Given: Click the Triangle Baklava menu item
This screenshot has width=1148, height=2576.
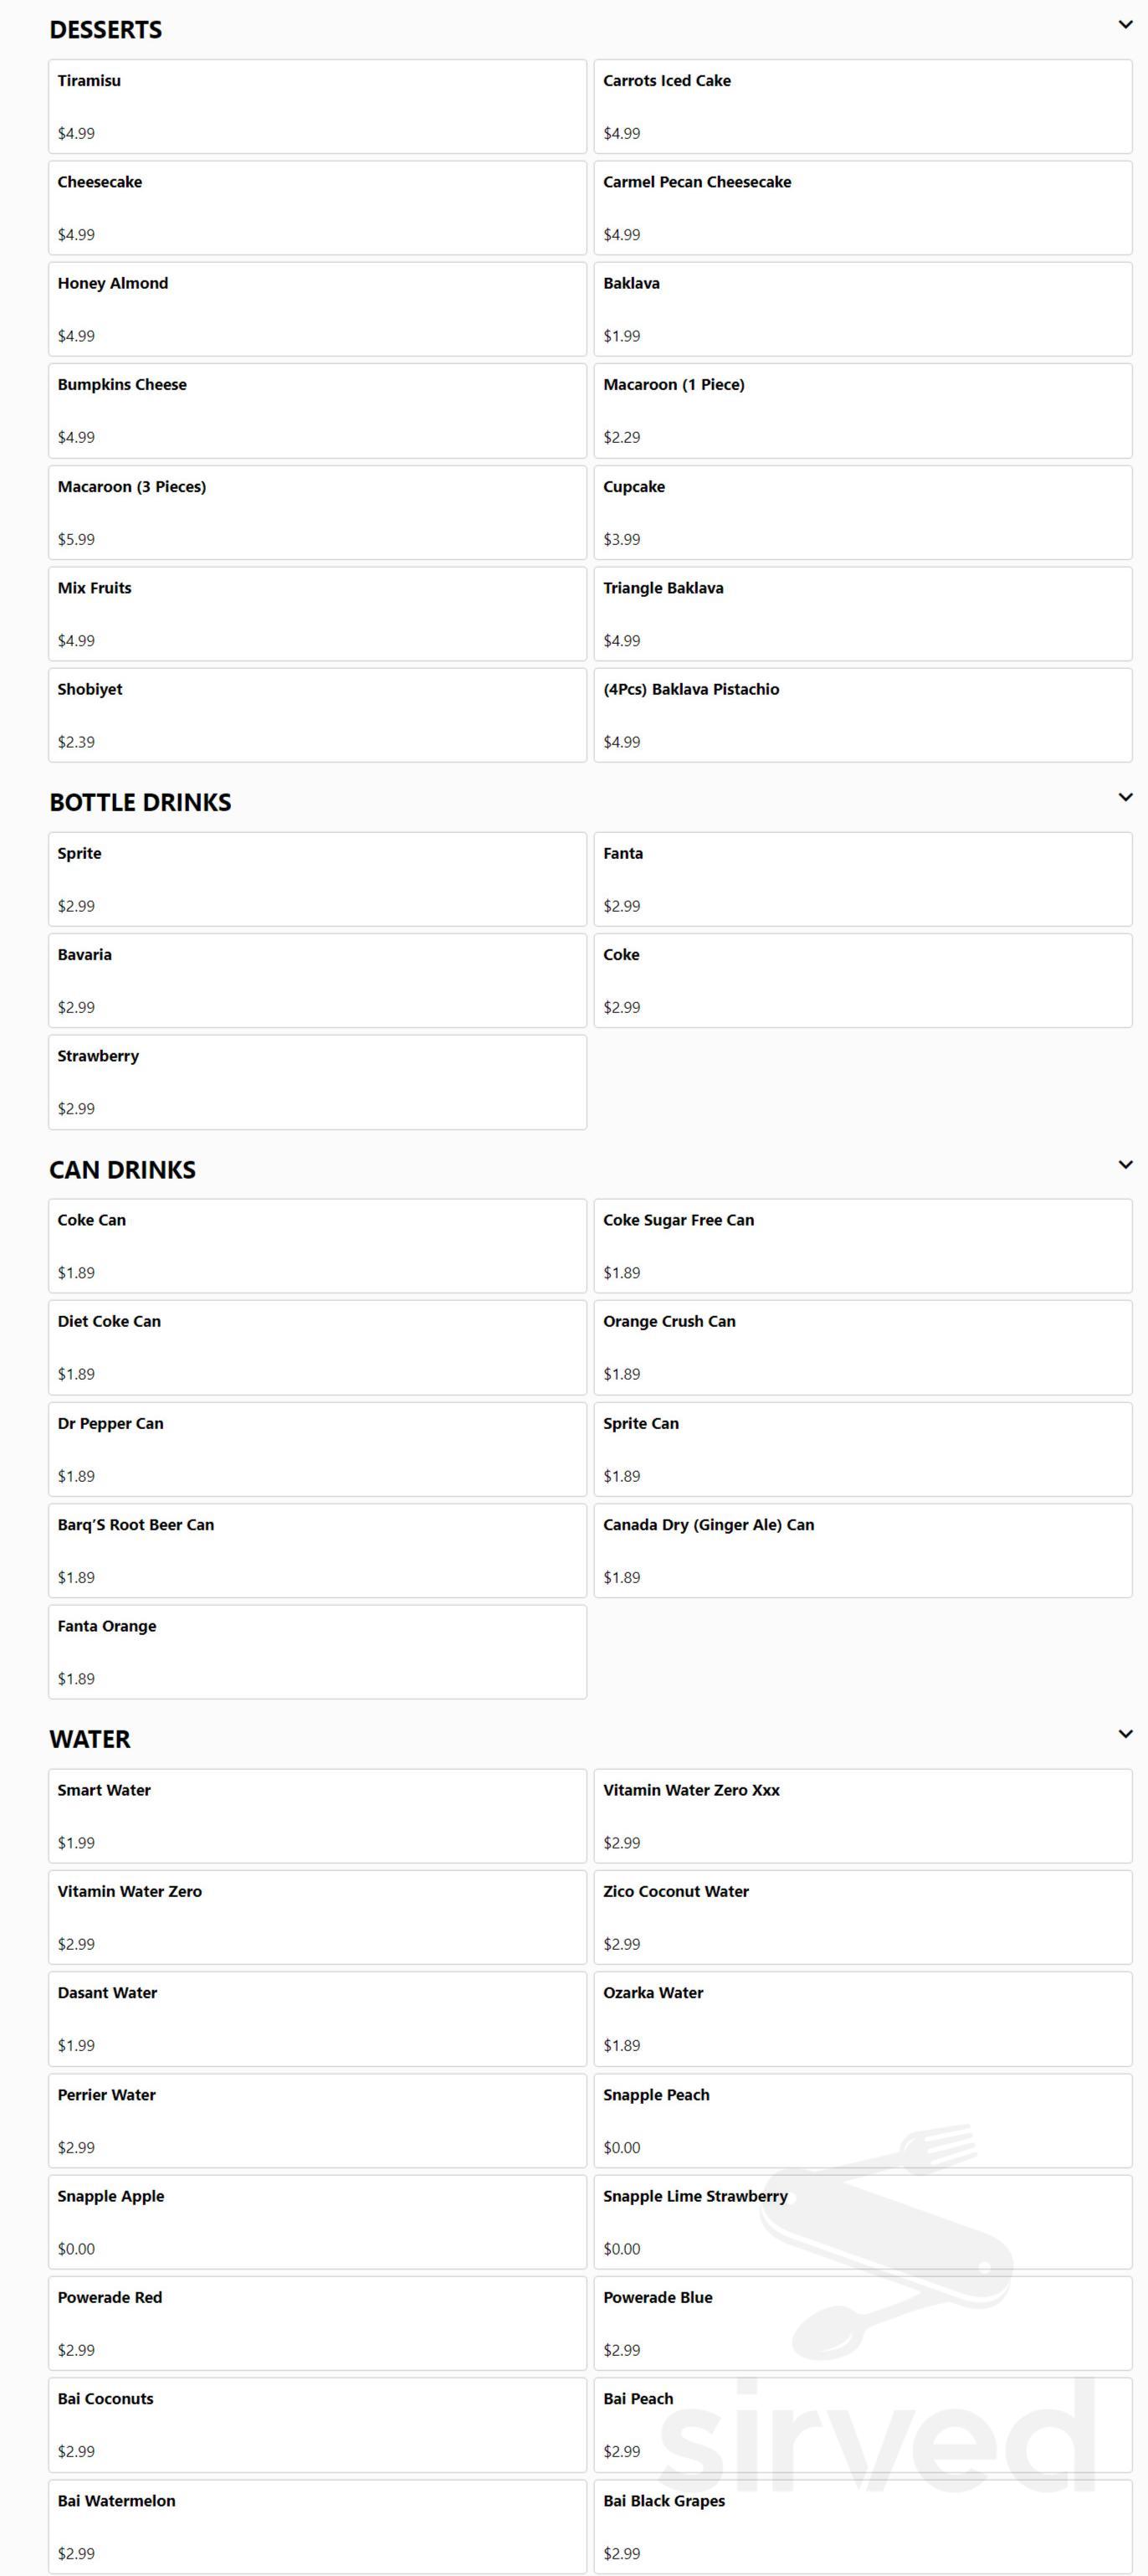Looking at the screenshot, I should [x=862, y=614].
